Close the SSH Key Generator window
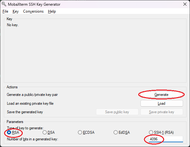 point(185,4)
